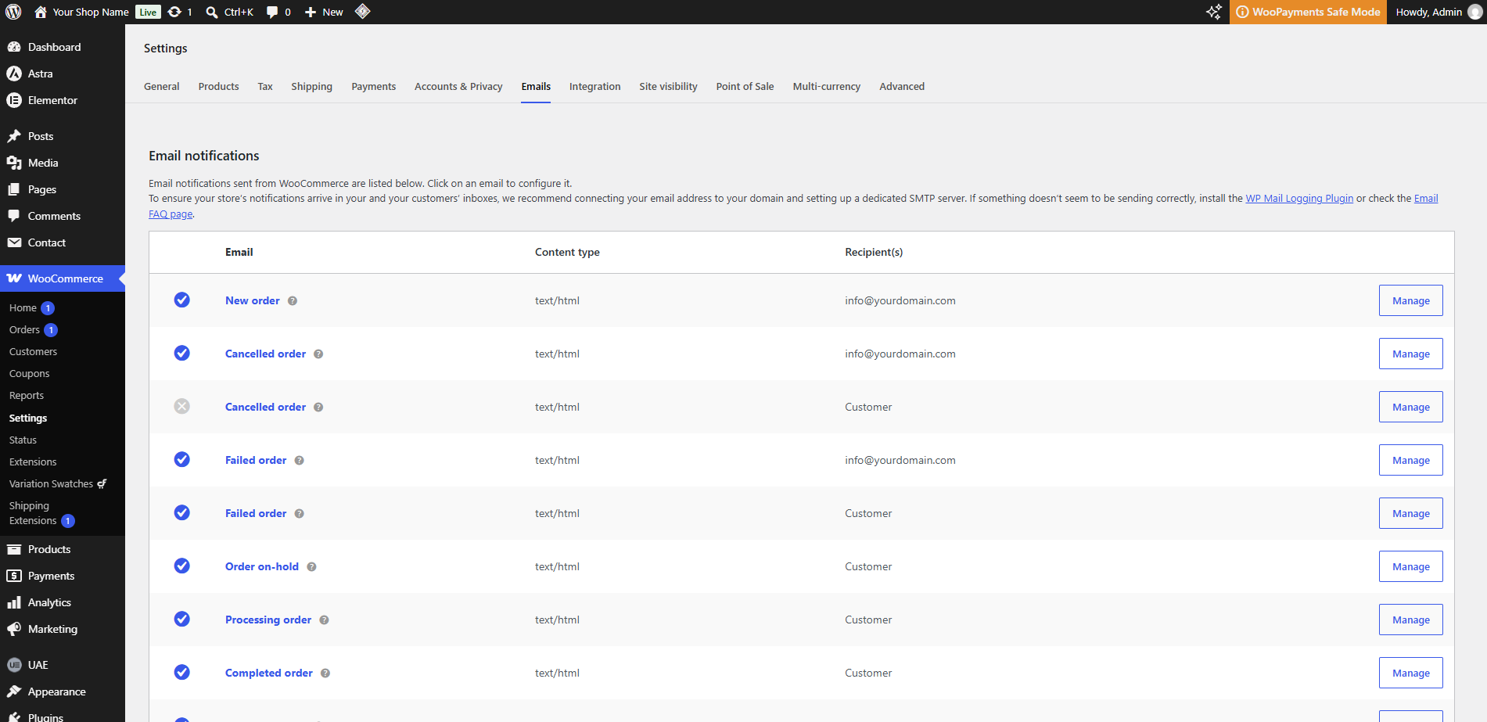Open the WP Mail Logging Plugin link
Image resolution: width=1487 pixels, height=722 pixels.
pyautogui.click(x=1299, y=199)
